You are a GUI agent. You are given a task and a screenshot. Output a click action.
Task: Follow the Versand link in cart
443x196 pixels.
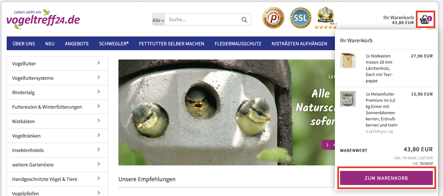[x=426, y=163]
